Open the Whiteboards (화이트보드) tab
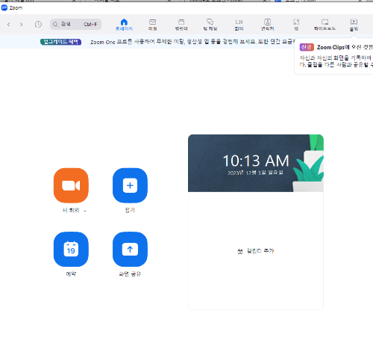 (x=325, y=25)
